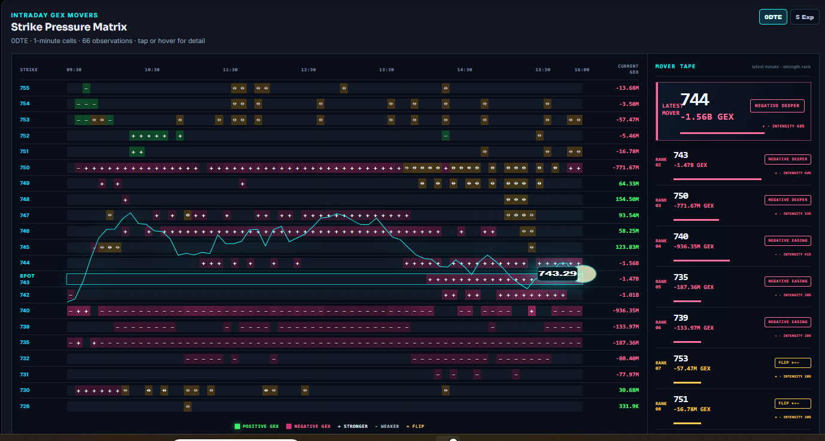Click the 123.83M current GEX value
The image size is (825, 441).
[627, 247]
